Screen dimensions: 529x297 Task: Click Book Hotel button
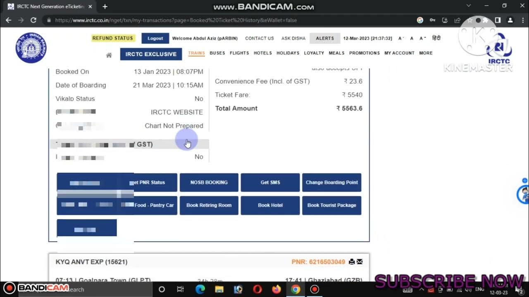(270, 205)
